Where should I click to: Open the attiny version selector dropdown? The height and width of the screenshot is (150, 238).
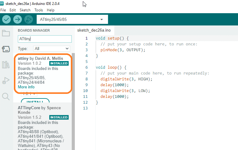point(29,94)
